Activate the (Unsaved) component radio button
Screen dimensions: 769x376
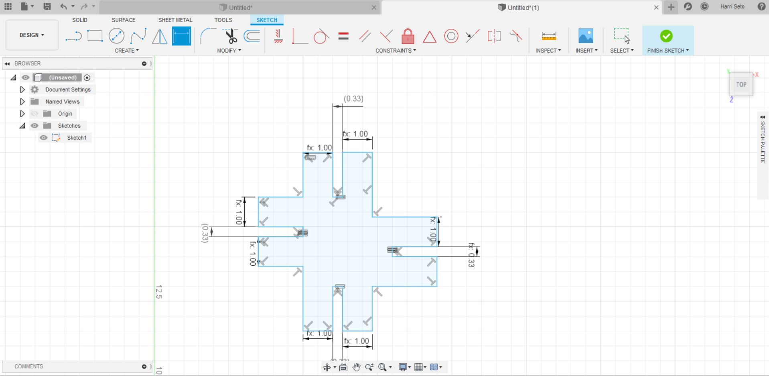[87, 77]
